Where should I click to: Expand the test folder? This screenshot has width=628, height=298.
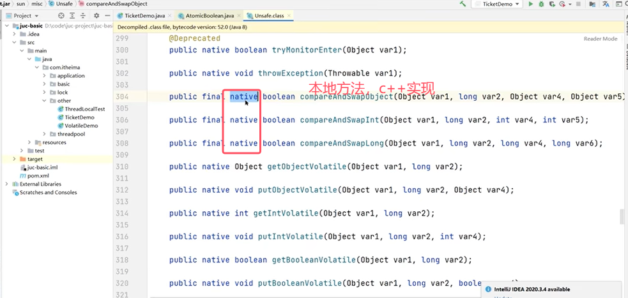[22, 151]
